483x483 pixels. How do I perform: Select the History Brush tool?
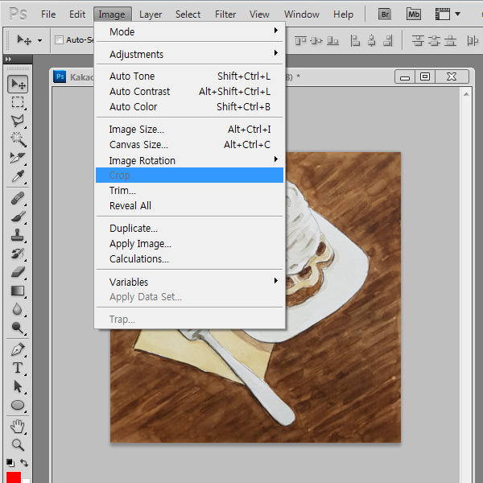[18, 254]
